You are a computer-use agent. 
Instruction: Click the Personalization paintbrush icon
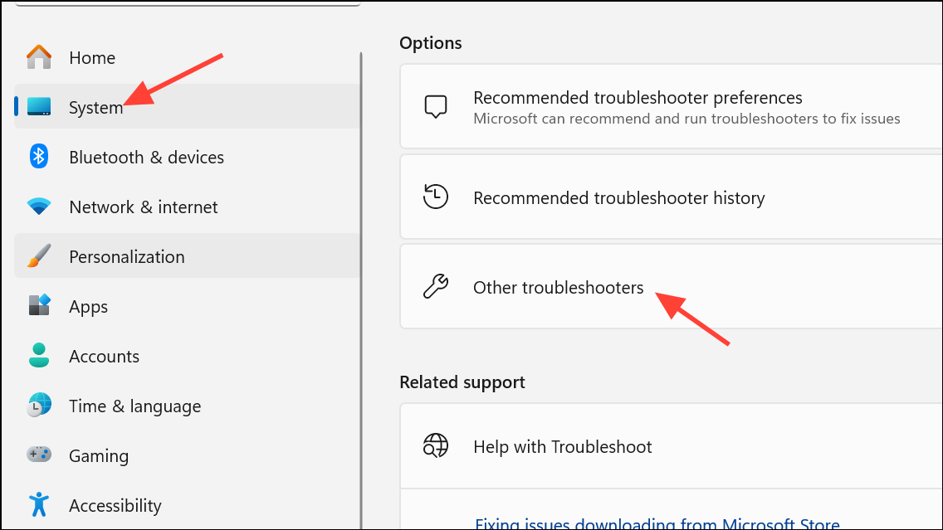(x=39, y=256)
